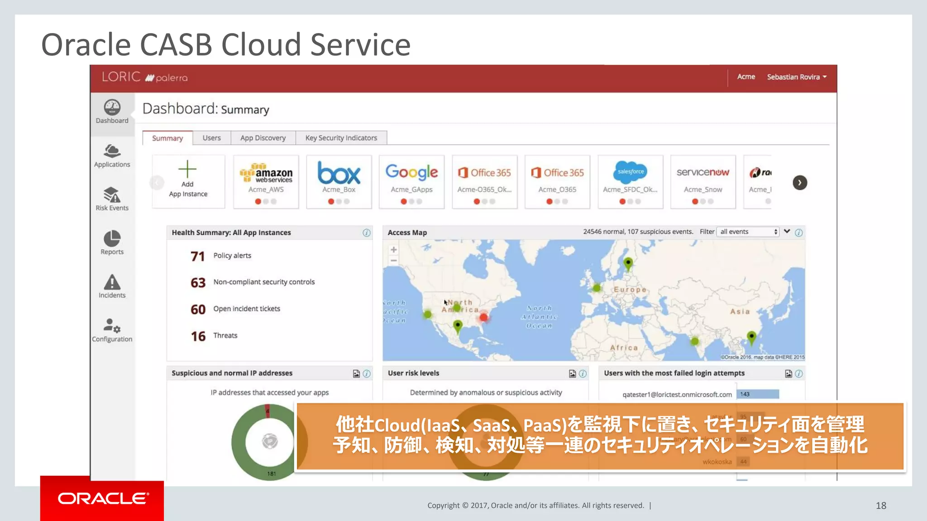Click the left carousel arrow button

tap(157, 183)
